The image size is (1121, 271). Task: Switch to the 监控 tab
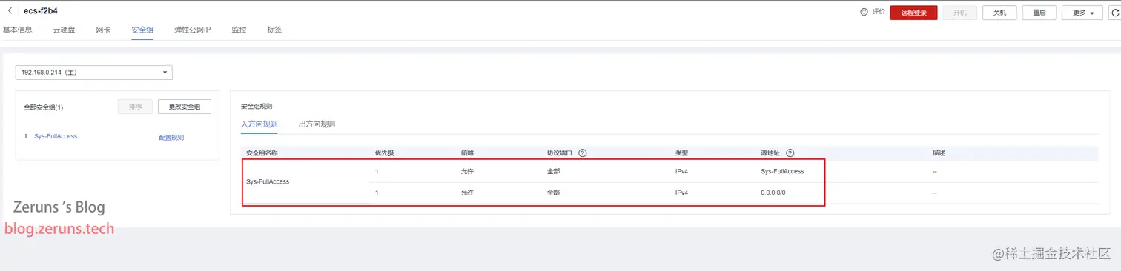coord(239,30)
